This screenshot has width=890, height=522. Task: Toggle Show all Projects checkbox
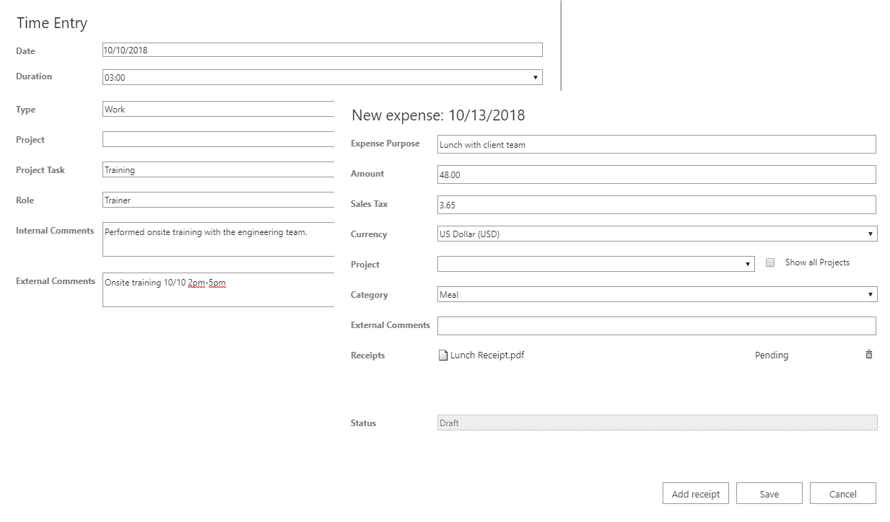pyautogui.click(x=770, y=263)
